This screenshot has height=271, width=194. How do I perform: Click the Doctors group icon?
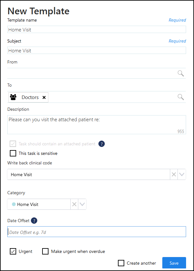point(13,97)
